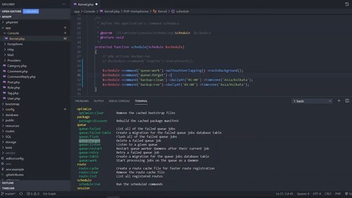The height and width of the screenshot is (198, 352).
Task: Click the Kernel class icon in breadcrumb
Action: point(155,11)
